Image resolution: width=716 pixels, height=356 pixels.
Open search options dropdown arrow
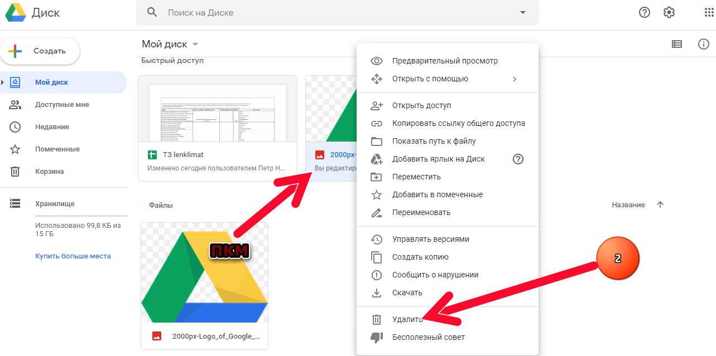(522, 12)
